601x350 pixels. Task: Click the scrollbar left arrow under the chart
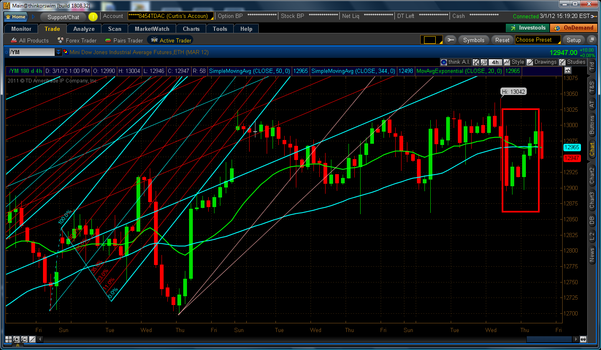click(x=39, y=339)
